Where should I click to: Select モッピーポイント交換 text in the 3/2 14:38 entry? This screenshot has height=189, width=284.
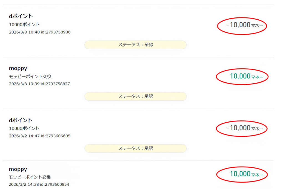coord(30,177)
